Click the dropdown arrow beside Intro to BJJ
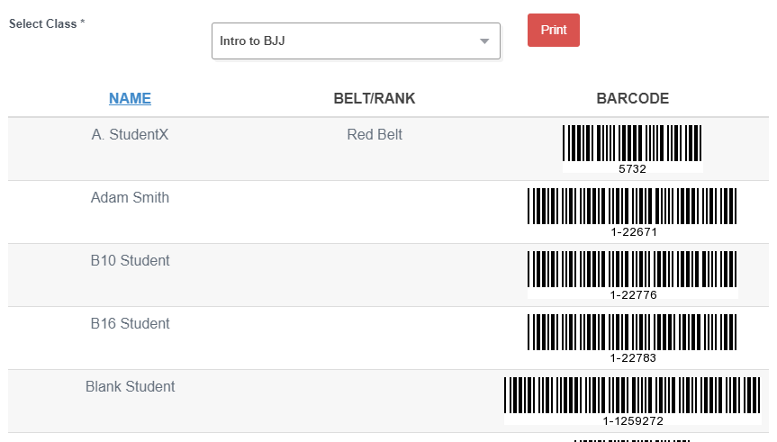 tap(484, 41)
